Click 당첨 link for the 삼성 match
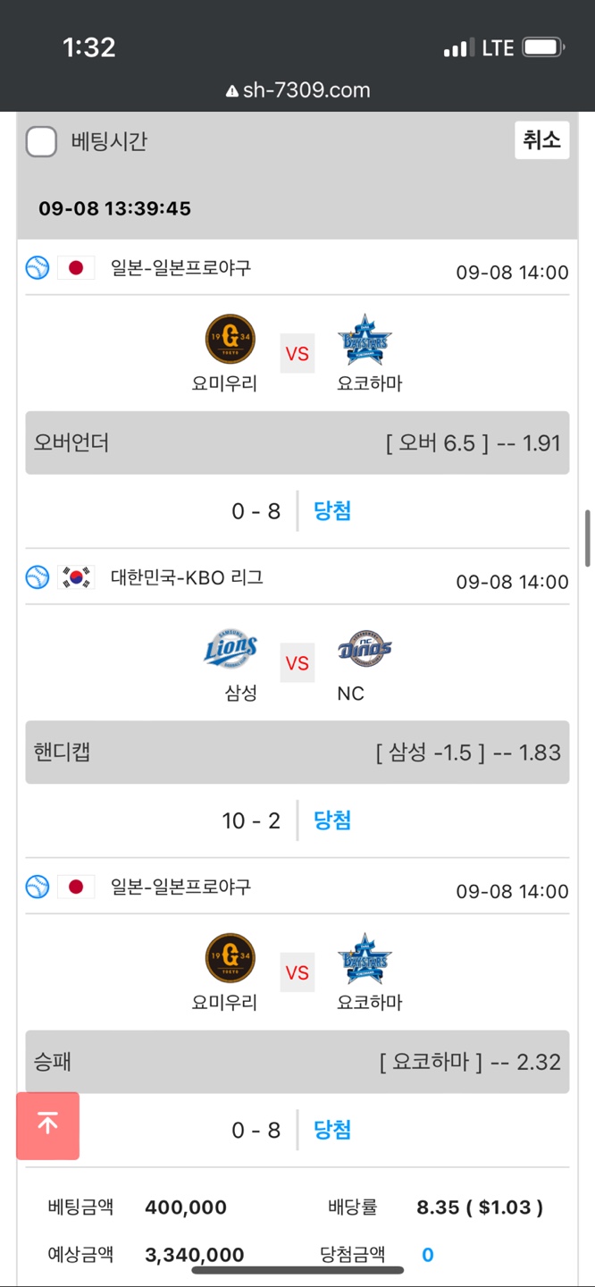 point(332,820)
